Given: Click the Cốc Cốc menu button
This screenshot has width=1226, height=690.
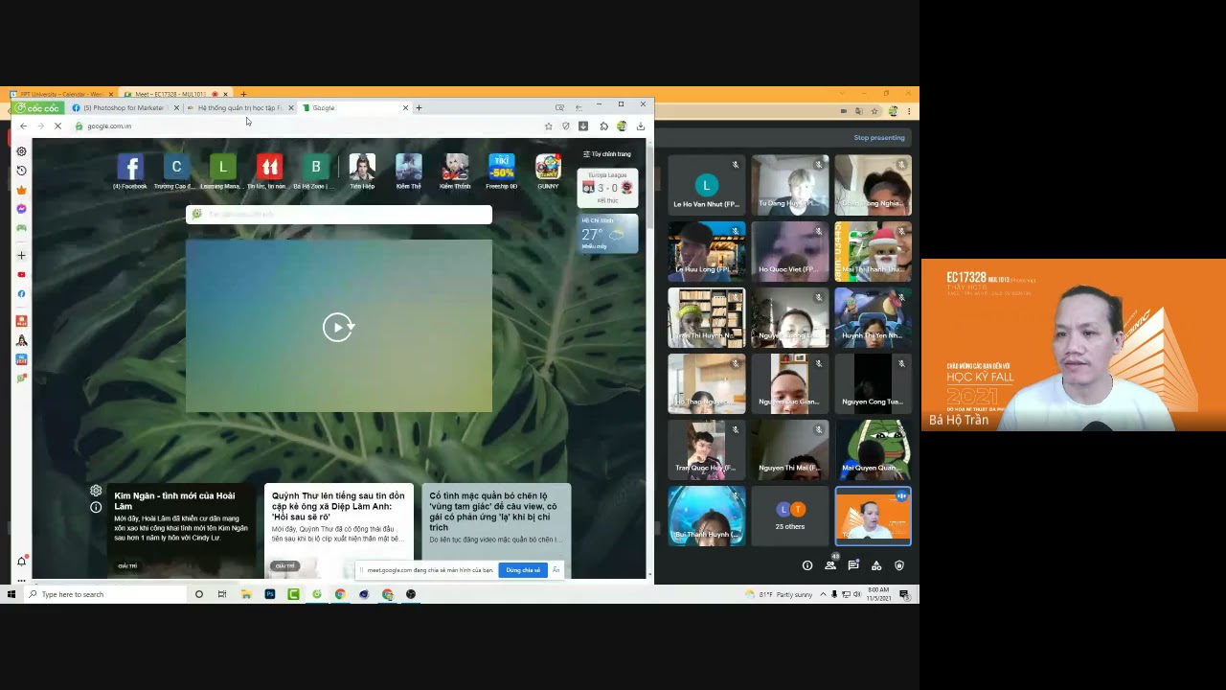Looking at the screenshot, I should pos(36,108).
